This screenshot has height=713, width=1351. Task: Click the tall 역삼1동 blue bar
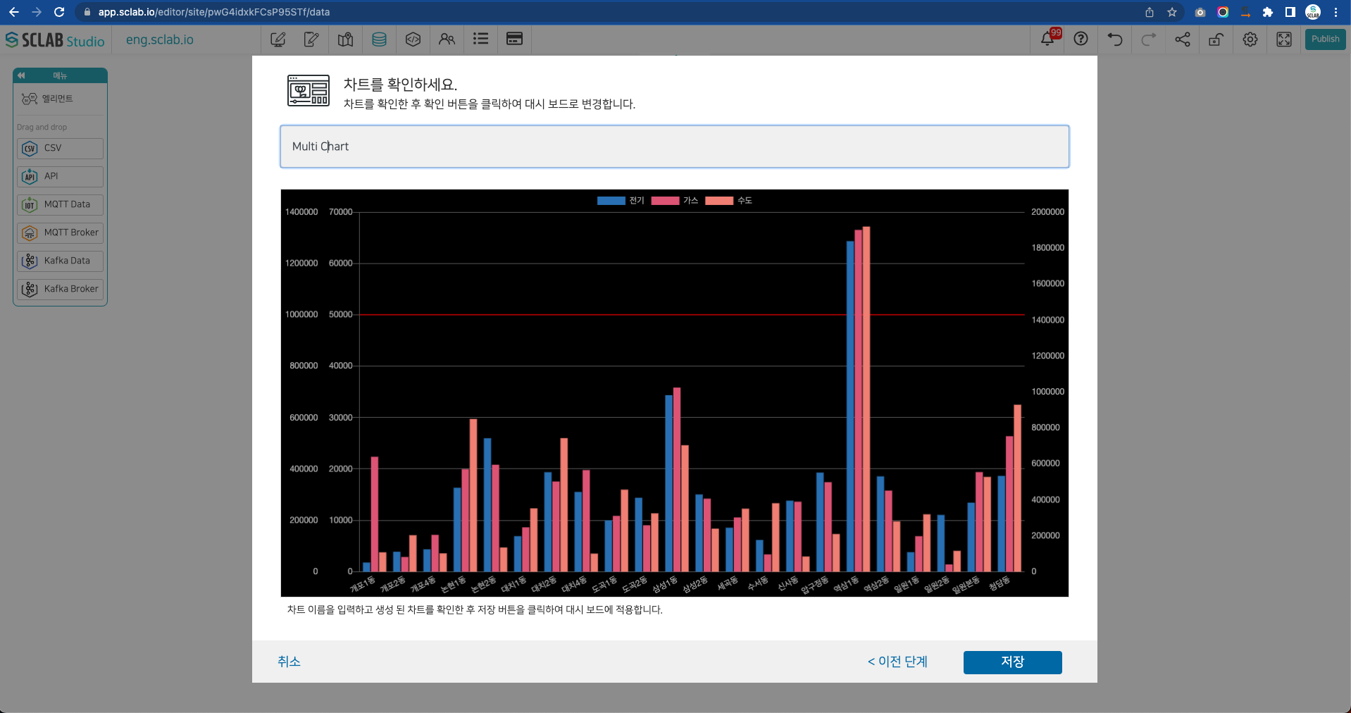coord(850,407)
